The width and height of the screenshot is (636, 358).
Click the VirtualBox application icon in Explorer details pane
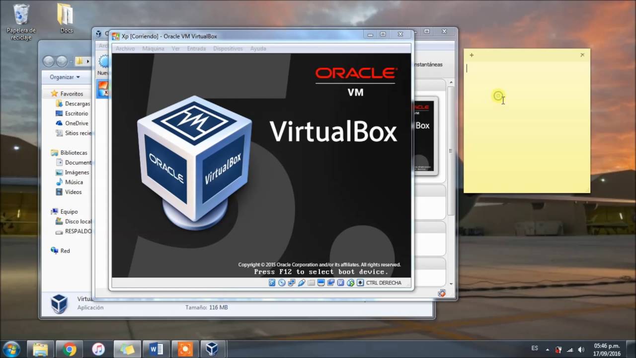point(59,303)
